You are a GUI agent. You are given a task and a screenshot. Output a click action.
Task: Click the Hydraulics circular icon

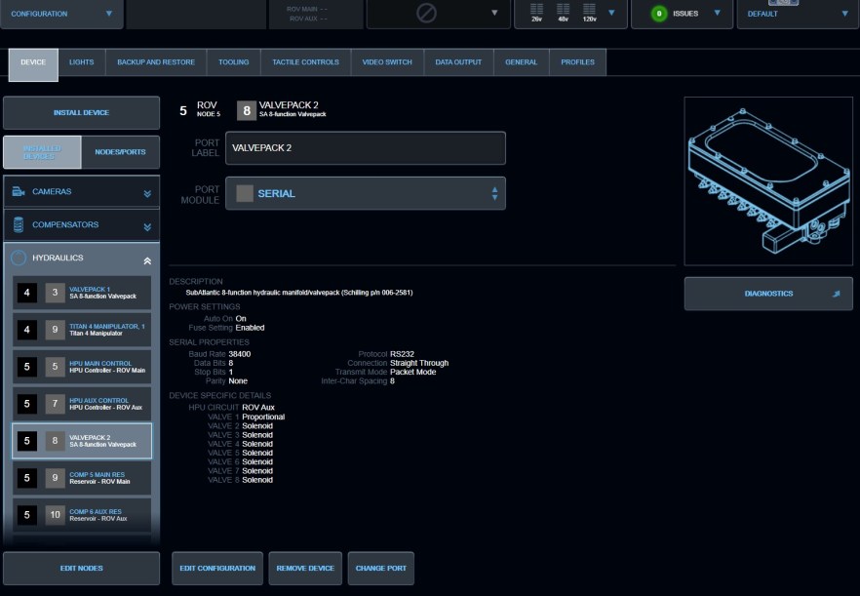[x=19, y=258]
